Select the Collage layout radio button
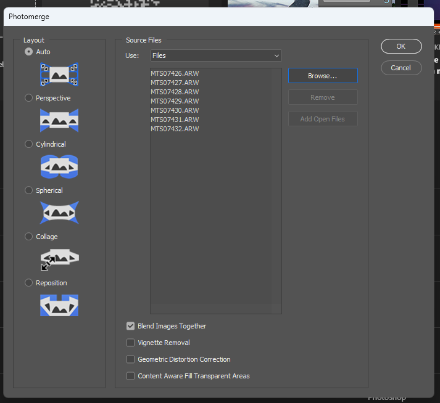Viewport: 440px width, 403px height. click(28, 237)
